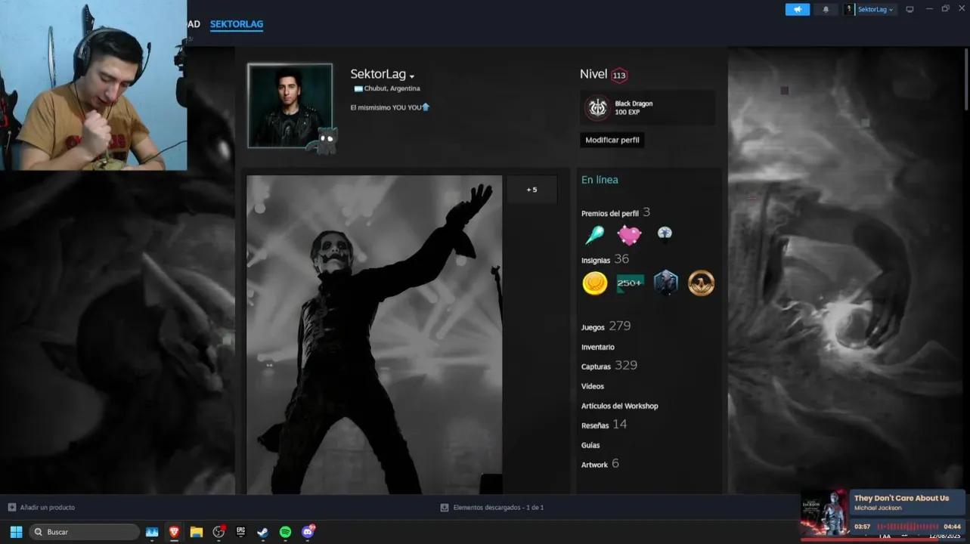Screen dimensions: 970x544
Task: Click the Windows Start button
Action: point(16,532)
